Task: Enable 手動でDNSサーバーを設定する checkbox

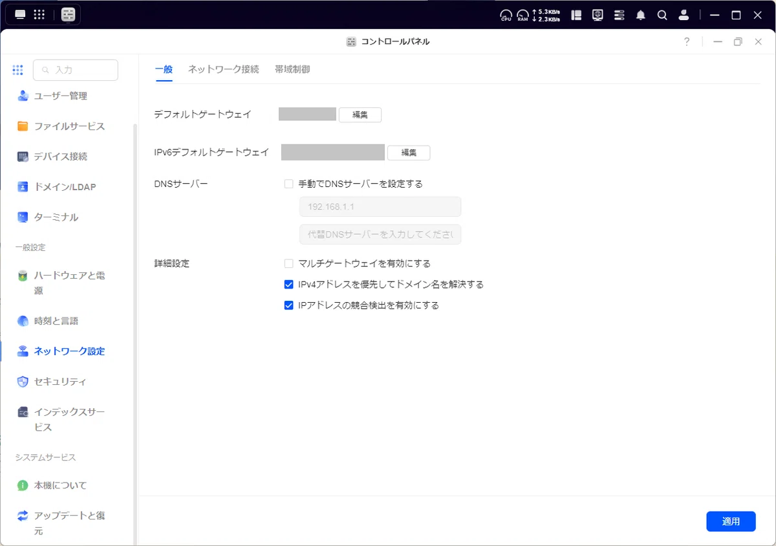Action: coord(289,184)
